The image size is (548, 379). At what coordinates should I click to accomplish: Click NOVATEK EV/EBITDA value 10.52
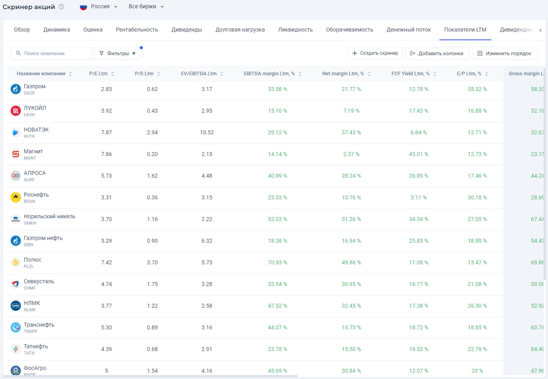click(207, 132)
